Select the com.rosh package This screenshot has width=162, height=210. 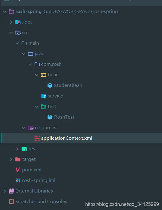coord(51,64)
